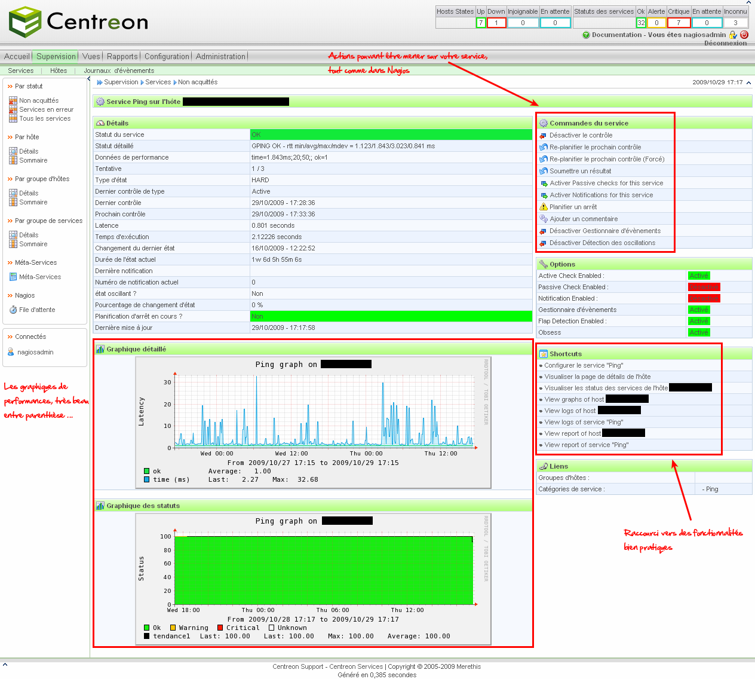Click the Déconnexion link
The height and width of the screenshot is (679, 755).
[725, 43]
